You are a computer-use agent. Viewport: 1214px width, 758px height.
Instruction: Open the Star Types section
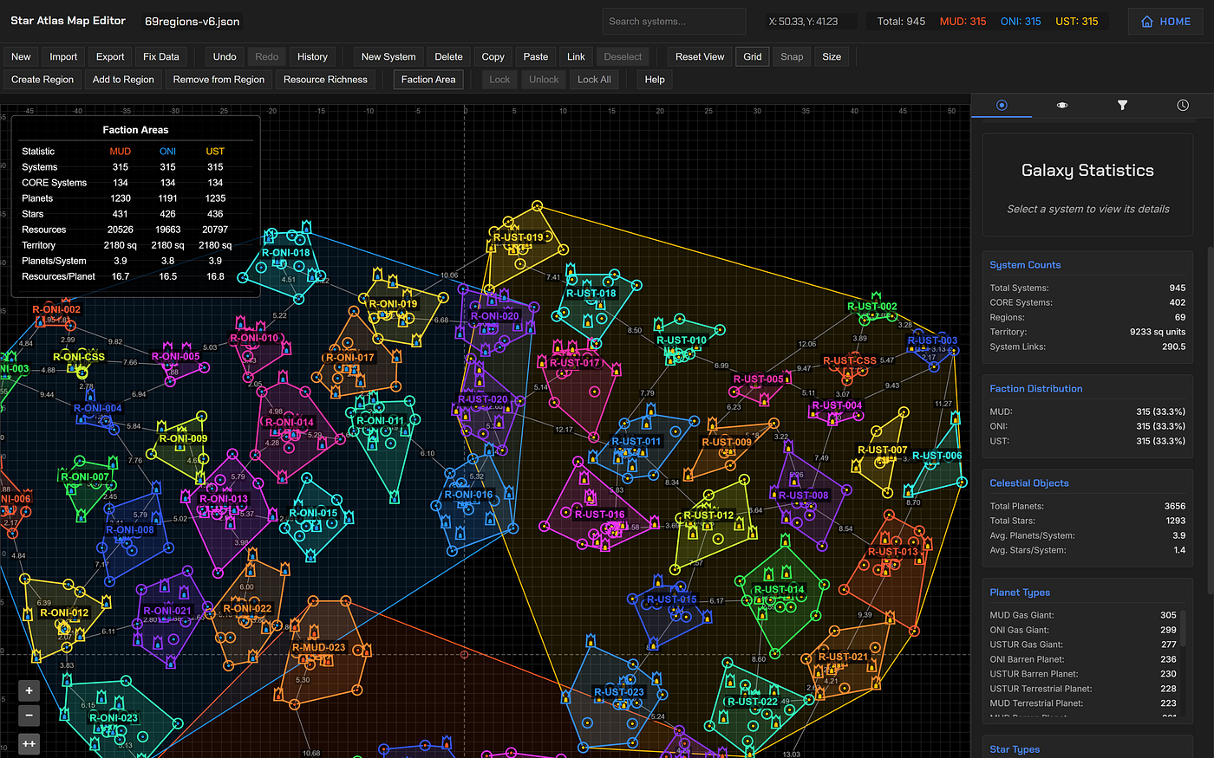tap(1015, 748)
